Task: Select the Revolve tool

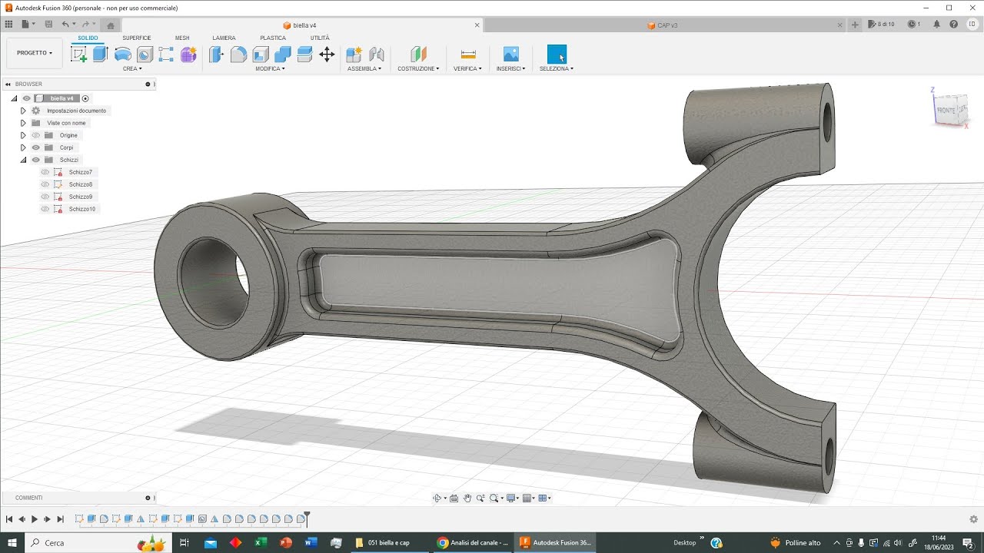Action: [x=122, y=55]
